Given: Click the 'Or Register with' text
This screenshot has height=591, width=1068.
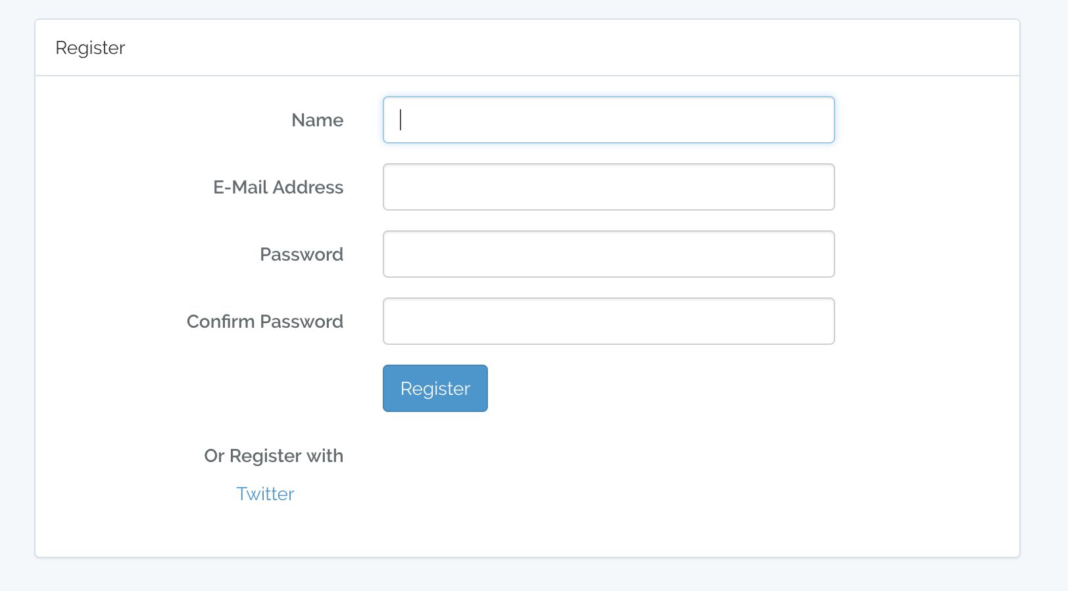Looking at the screenshot, I should coord(274,455).
